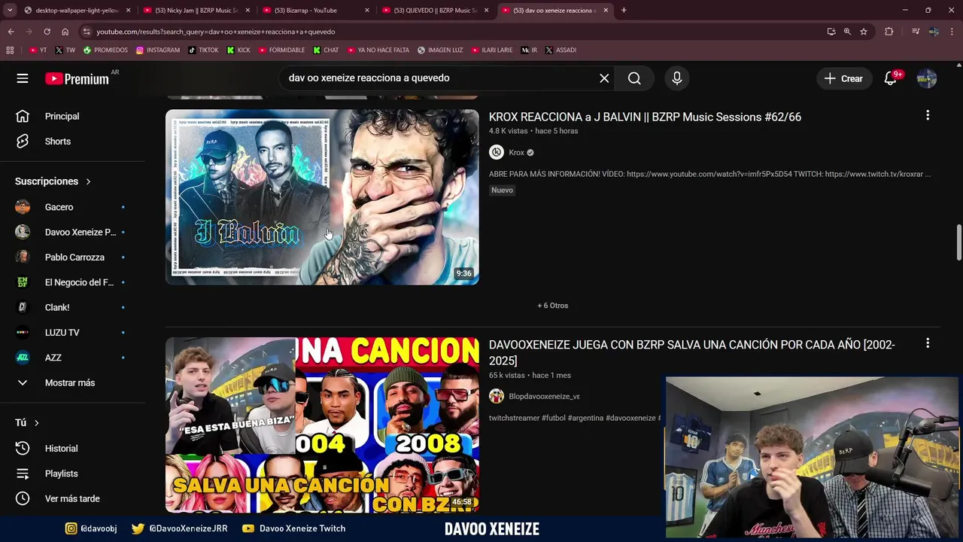The width and height of the screenshot is (963, 542).
Task: Open the INSTAGRAM bookmark
Action: [158, 50]
